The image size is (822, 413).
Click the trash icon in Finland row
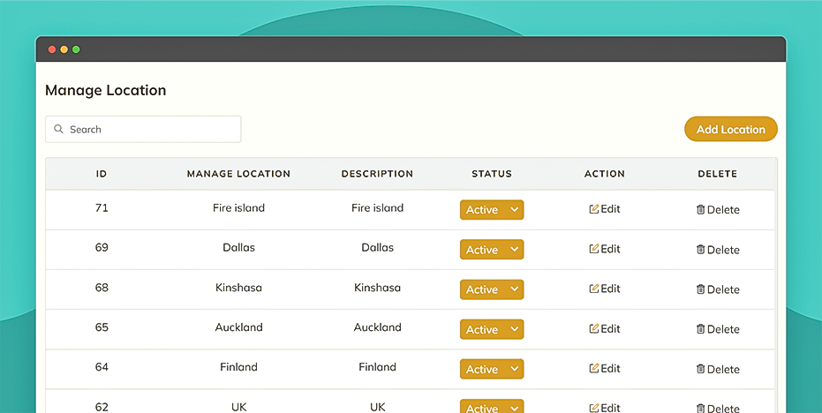point(700,369)
